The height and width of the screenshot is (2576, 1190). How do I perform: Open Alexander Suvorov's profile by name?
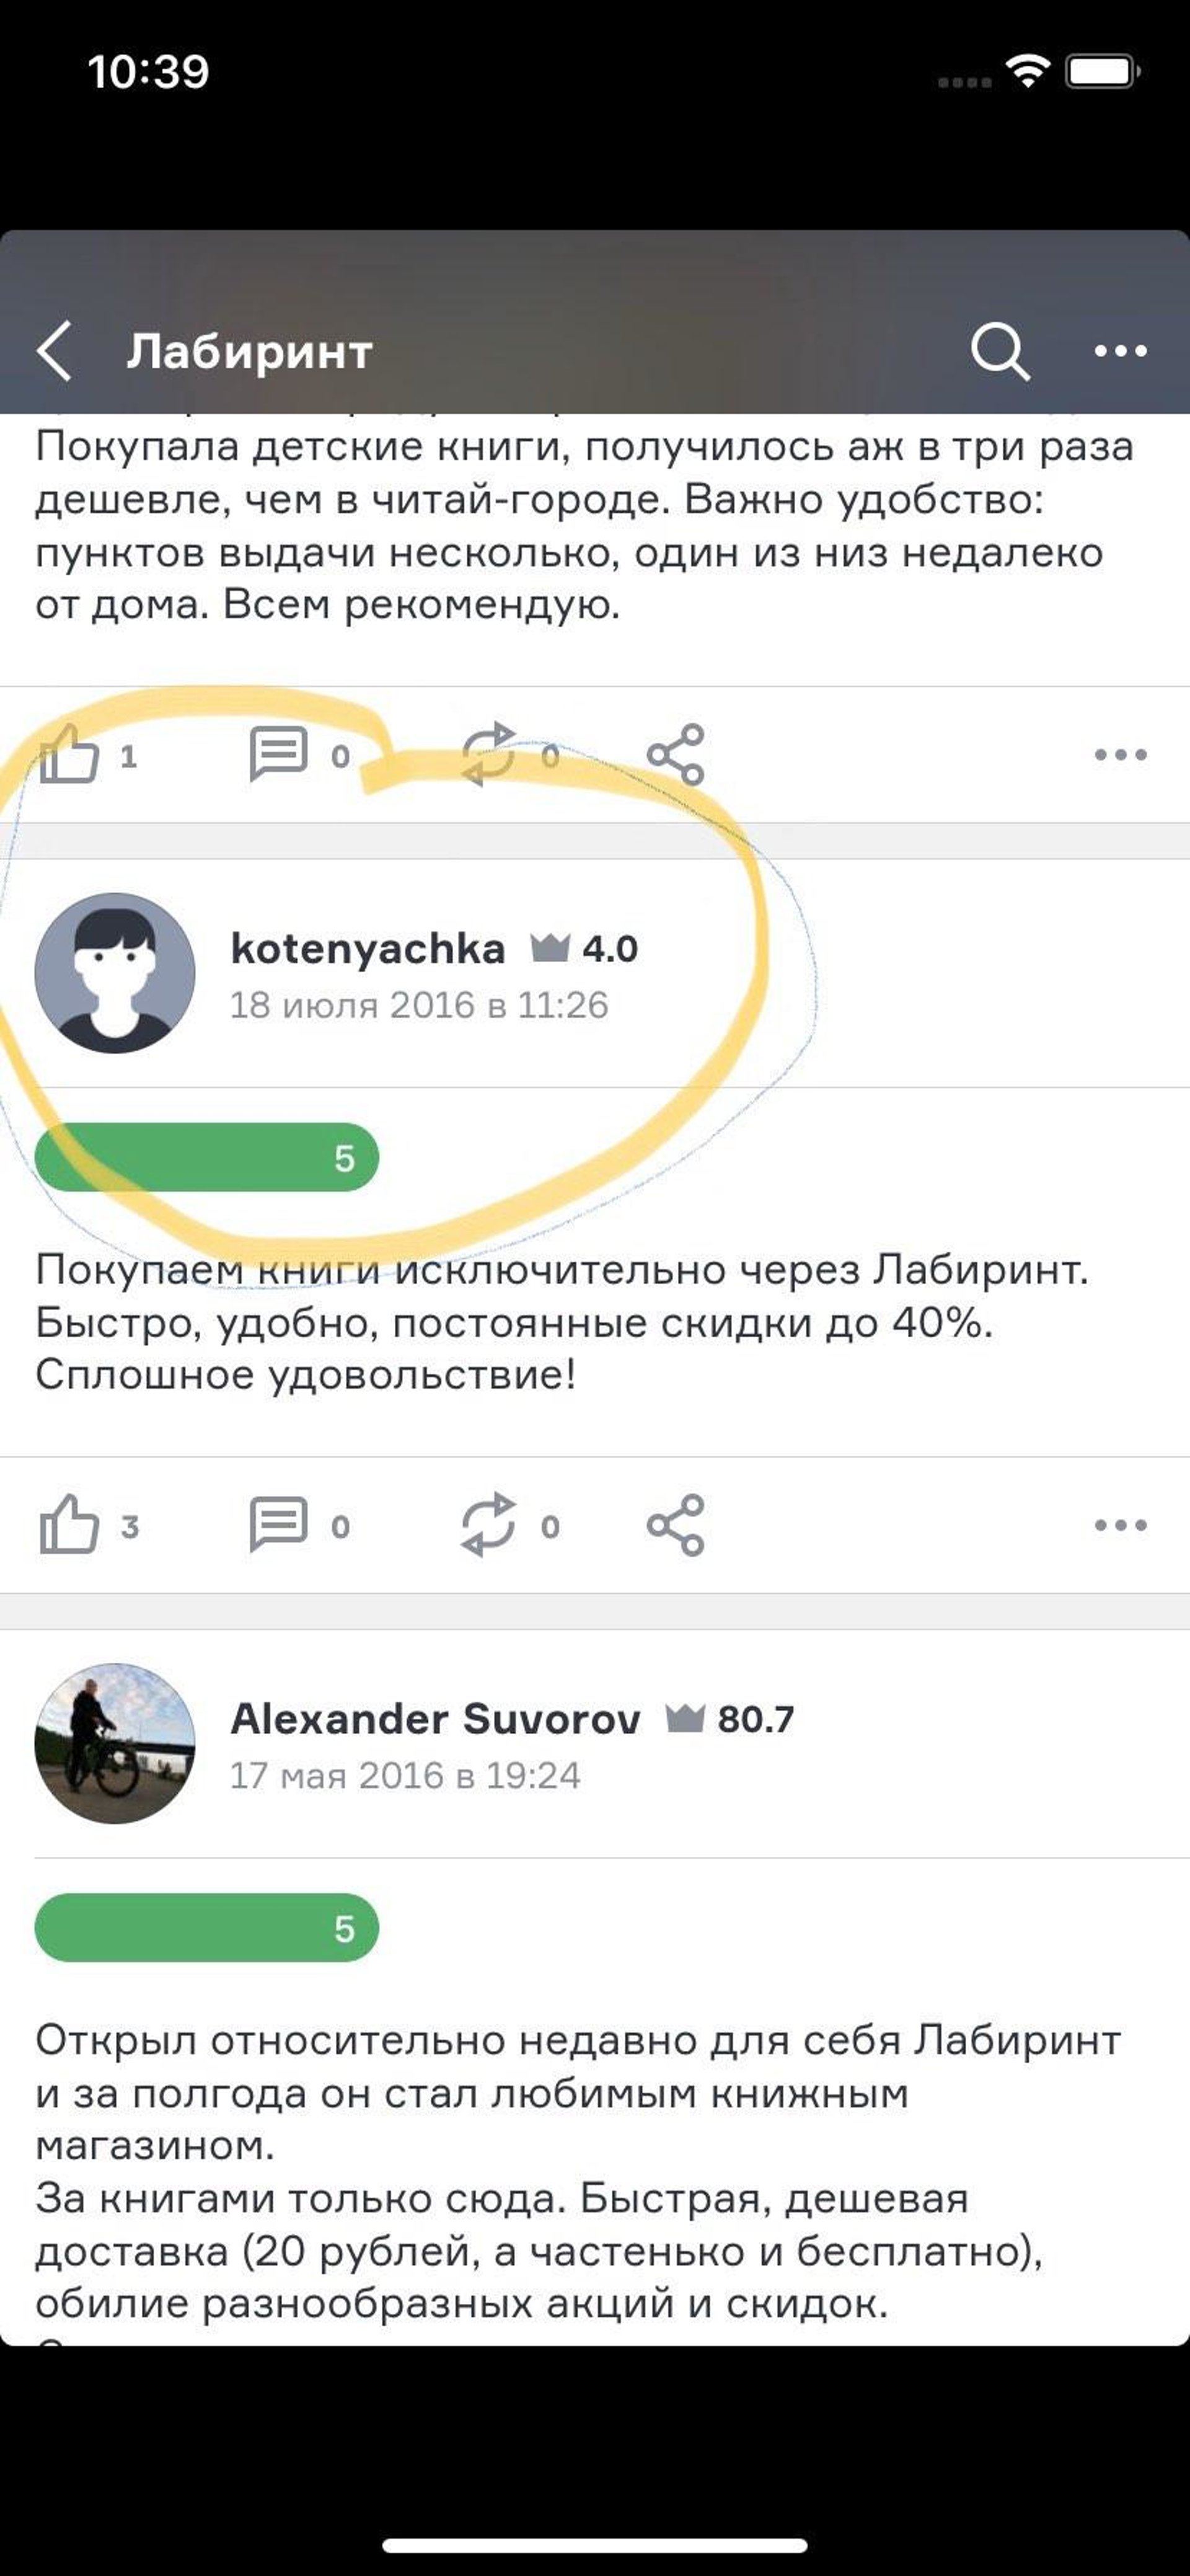(x=435, y=1719)
